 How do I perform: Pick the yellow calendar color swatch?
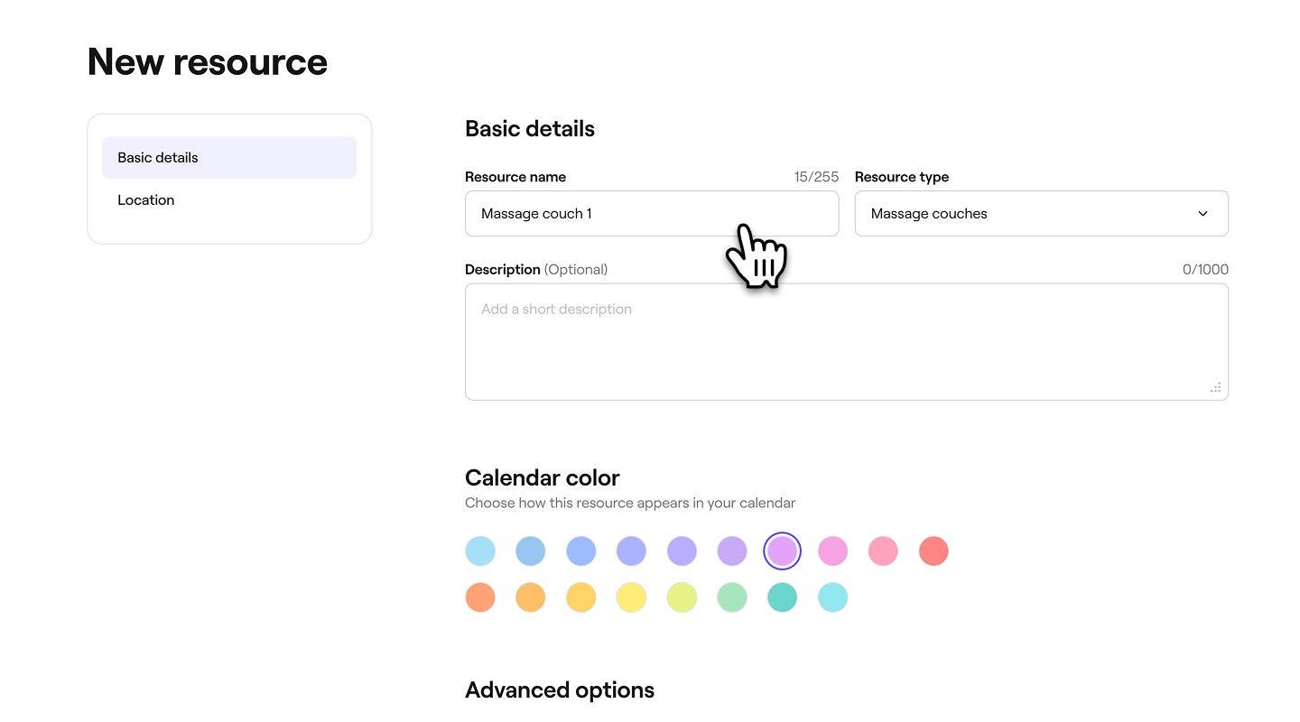[x=631, y=597]
